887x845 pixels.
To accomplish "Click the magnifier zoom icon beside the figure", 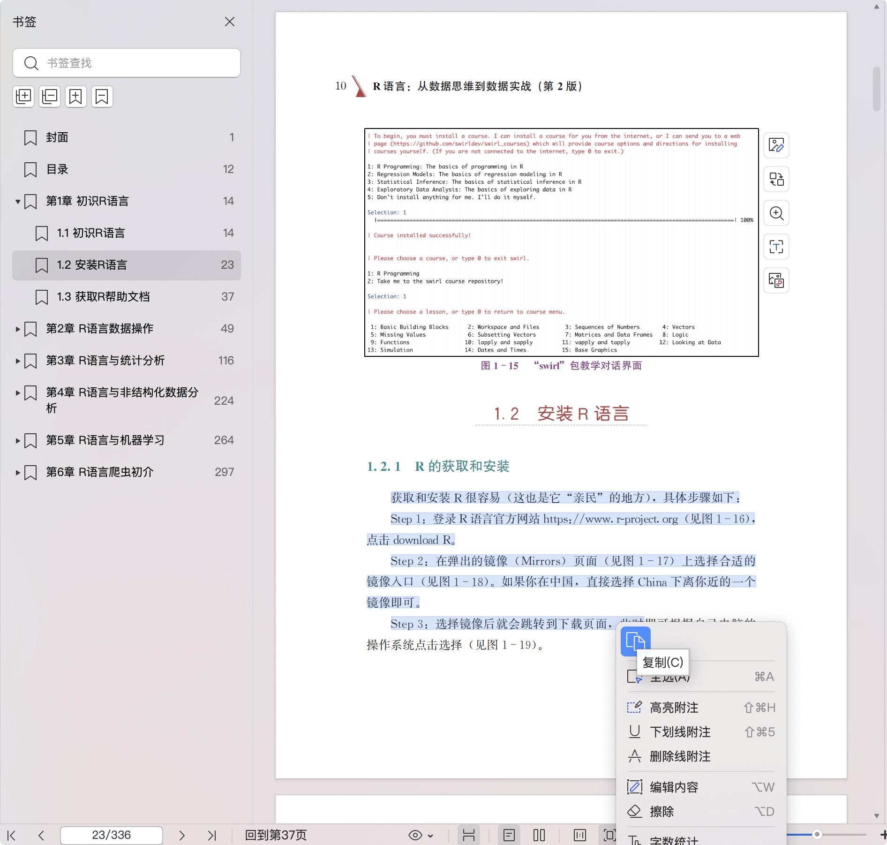I will (x=776, y=213).
